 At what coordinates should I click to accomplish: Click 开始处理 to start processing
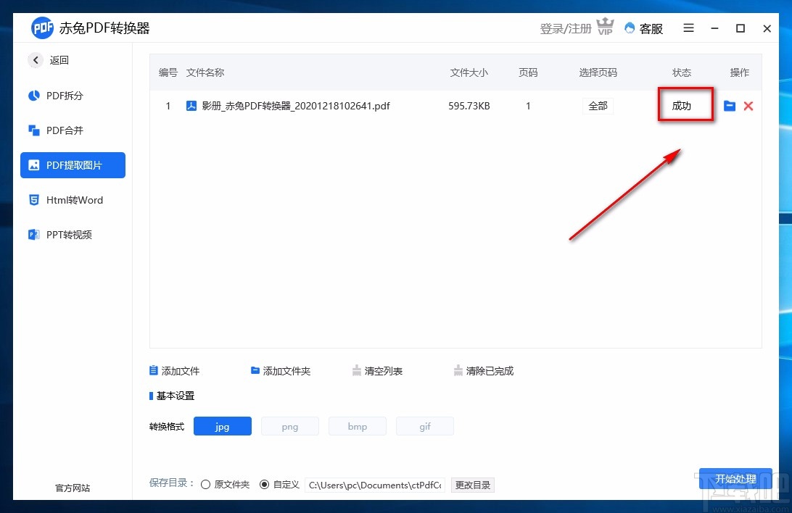735,479
